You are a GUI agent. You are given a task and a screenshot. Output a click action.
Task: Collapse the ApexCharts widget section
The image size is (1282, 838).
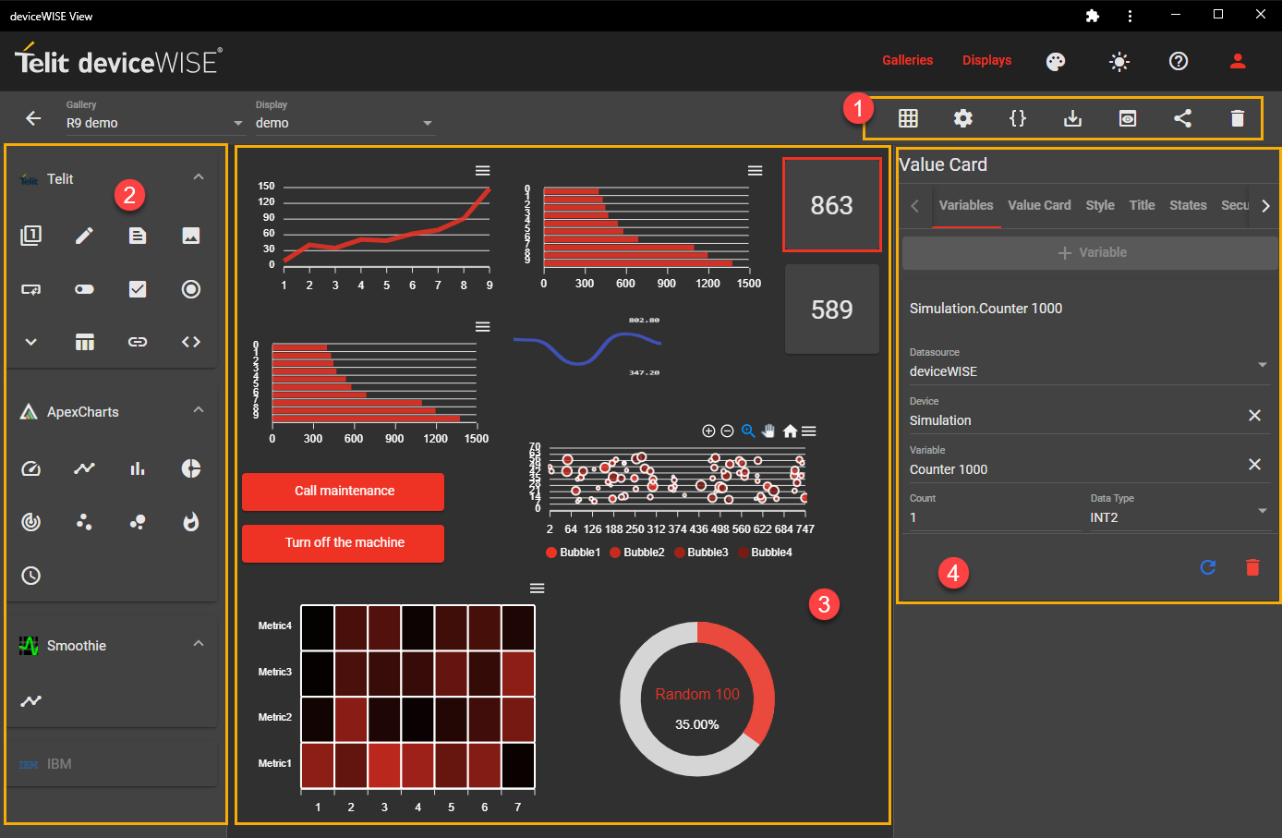coord(199,410)
